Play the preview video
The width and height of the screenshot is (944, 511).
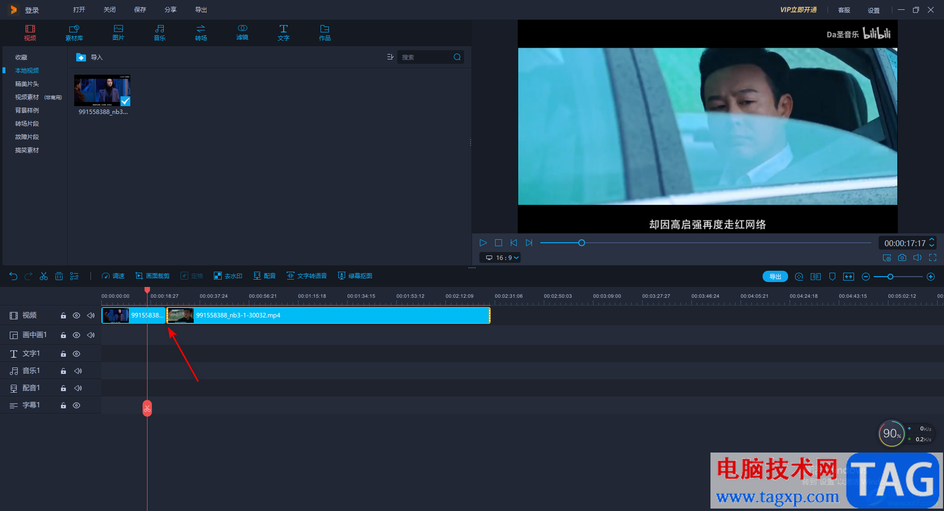483,243
